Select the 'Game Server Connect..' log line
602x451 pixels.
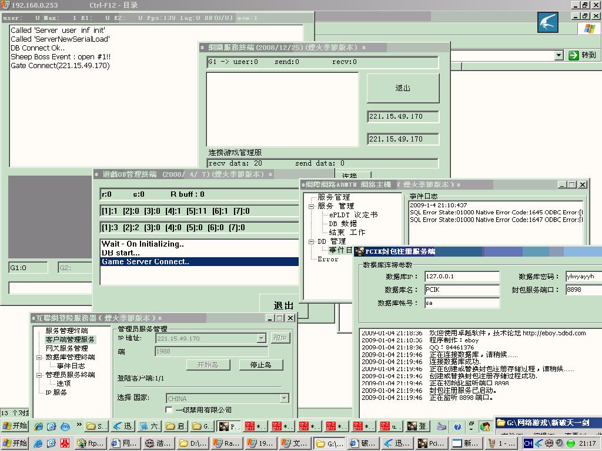tap(199, 262)
